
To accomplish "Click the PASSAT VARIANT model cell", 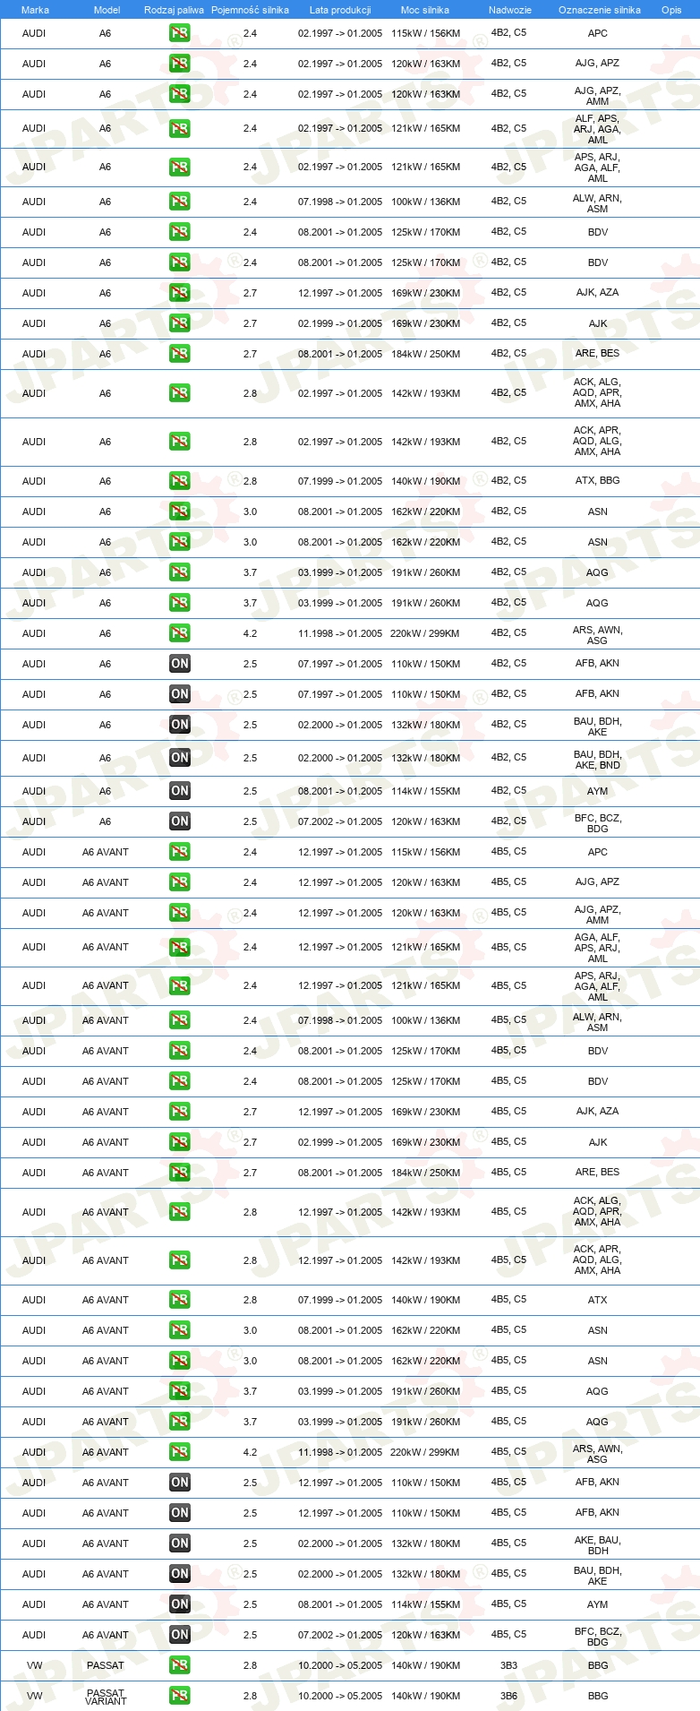I will (106, 1697).
